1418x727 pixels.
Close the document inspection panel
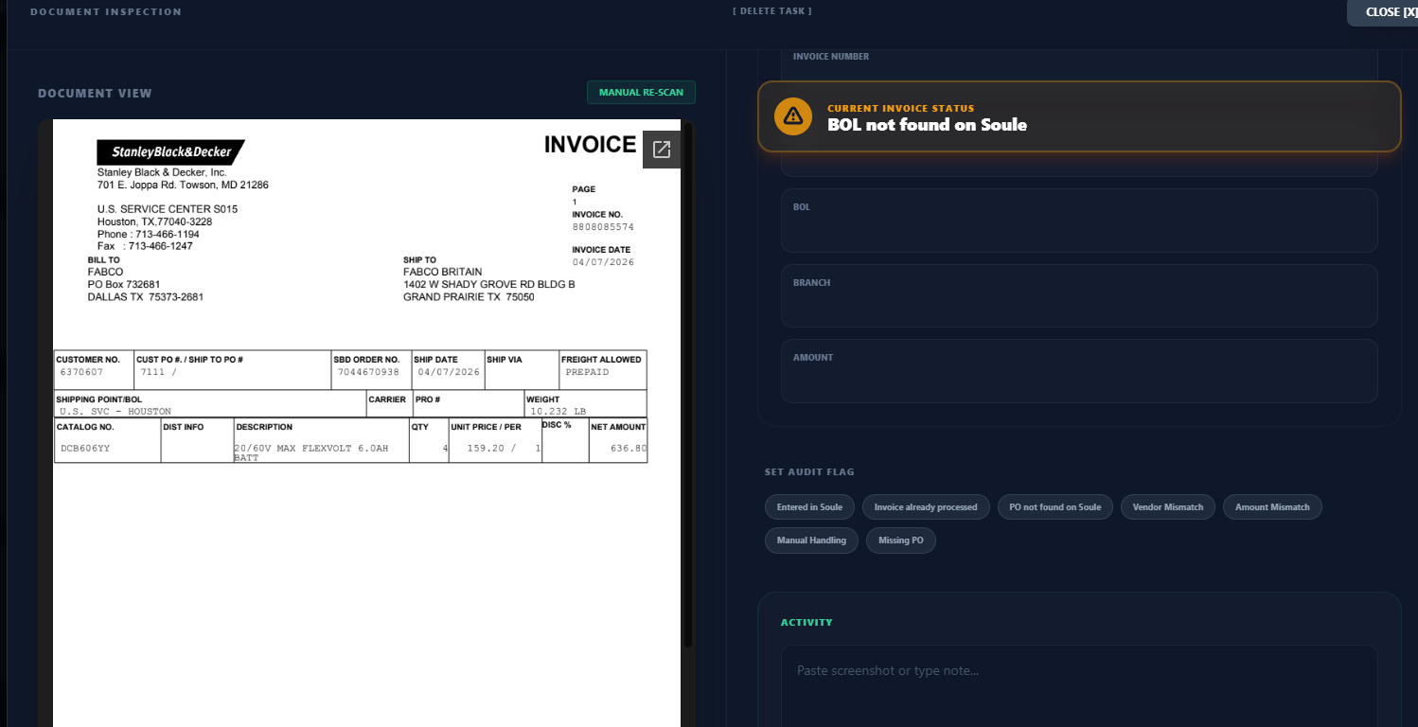click(x=1382, y=12)
